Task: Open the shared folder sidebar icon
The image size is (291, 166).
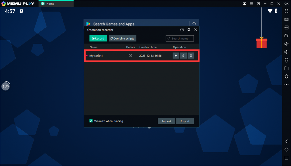Action: 286,68
